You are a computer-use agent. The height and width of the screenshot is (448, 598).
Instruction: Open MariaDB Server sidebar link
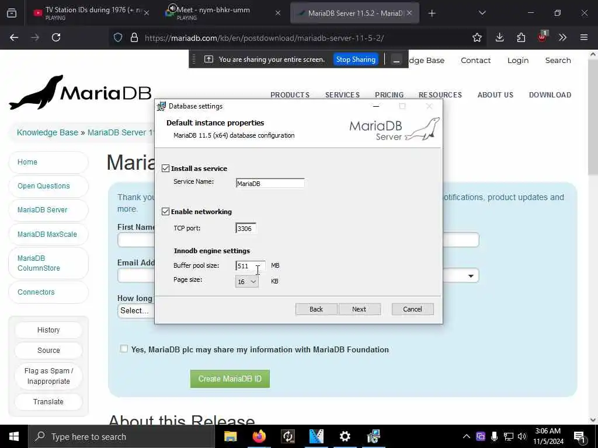point(48,210)
